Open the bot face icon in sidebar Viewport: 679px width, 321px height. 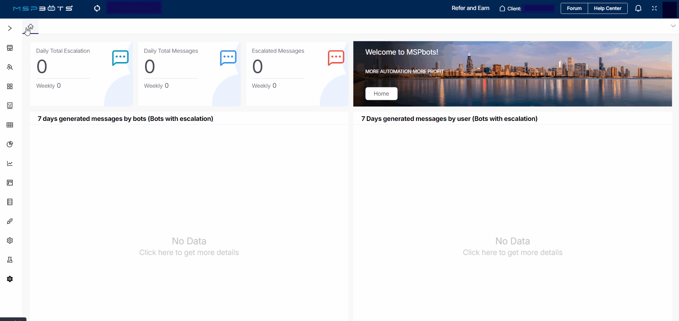click(x=10, y=106)
